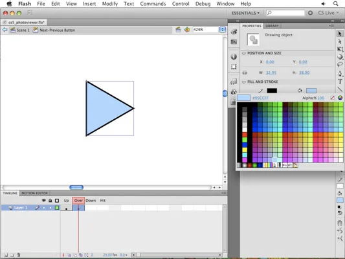
Task: Open the Essentials workspace dropdown
Action: pyautogui.click(x=245, y=13)
